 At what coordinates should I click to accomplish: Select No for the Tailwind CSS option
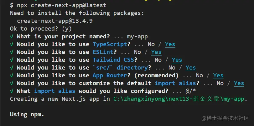click(x=158, y=60)
